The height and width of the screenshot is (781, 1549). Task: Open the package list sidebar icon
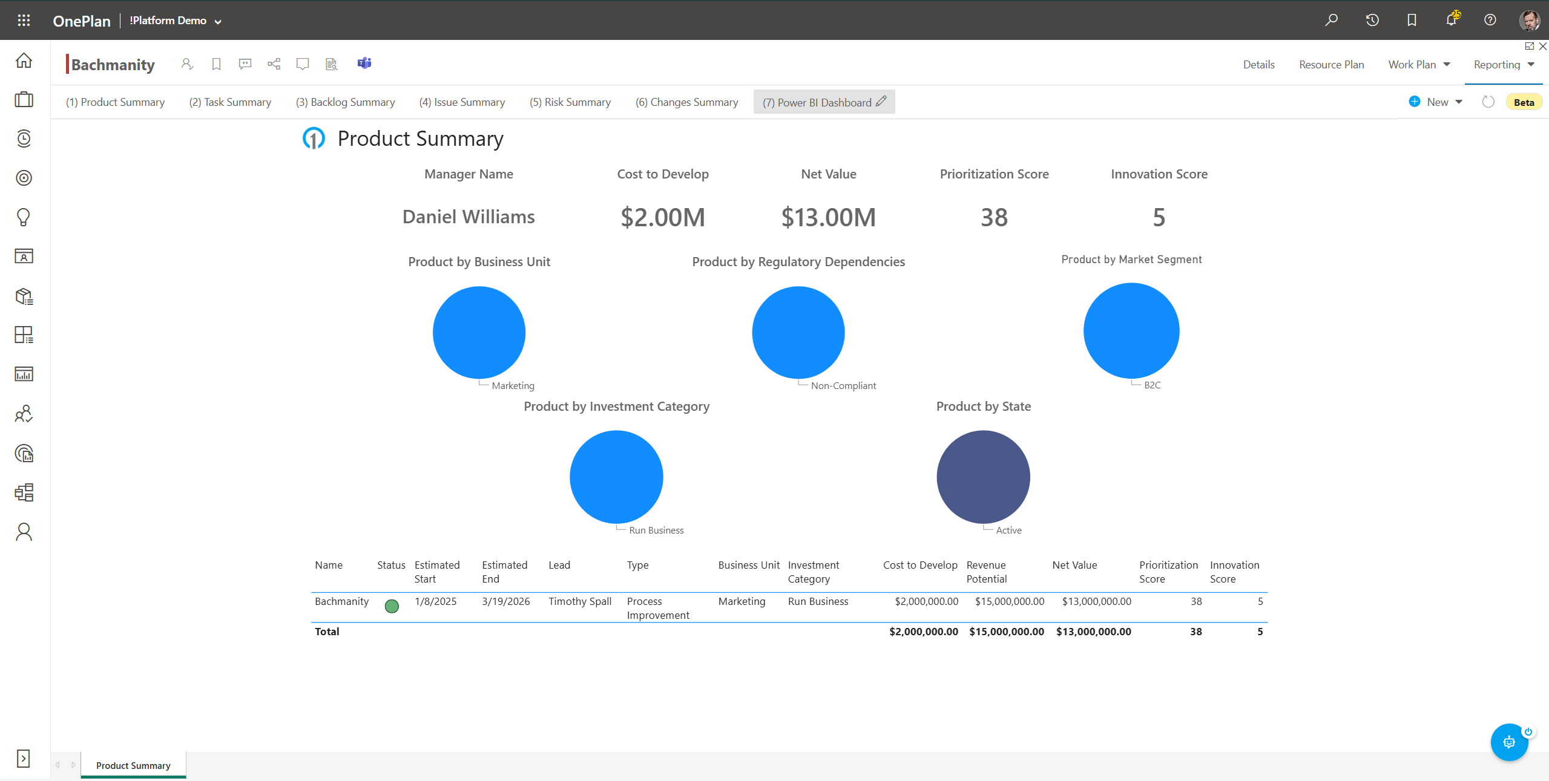pyautogui.click(x=24, y=296)
